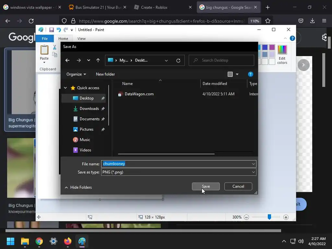Click New folder in Save As dialog
This screenshot has width=332, height=249.
(x=105, y=74)
